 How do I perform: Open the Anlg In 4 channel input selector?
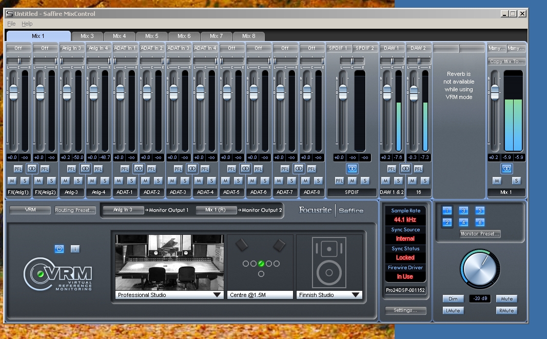pyautogui.click(x=99, y=48)
